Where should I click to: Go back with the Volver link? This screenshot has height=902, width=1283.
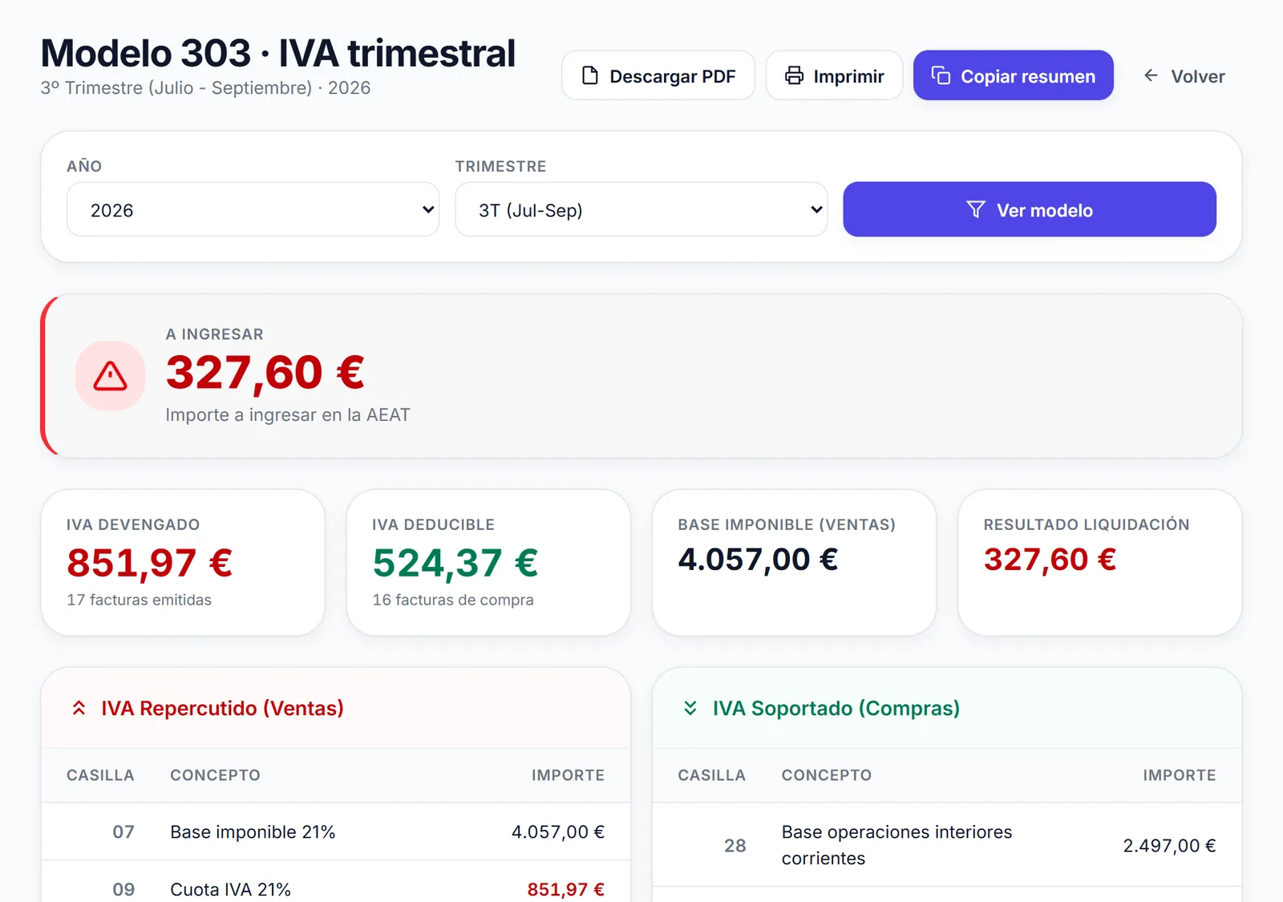1184,76
